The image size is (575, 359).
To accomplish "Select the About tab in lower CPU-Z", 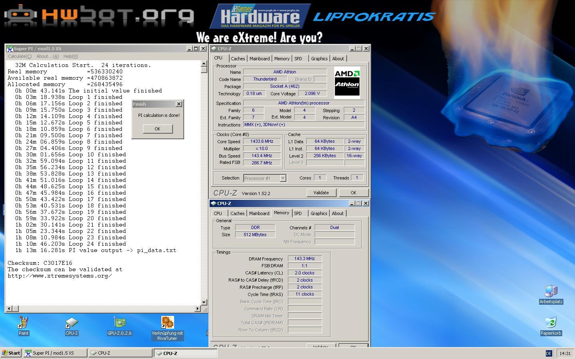I will click(337, 213).
